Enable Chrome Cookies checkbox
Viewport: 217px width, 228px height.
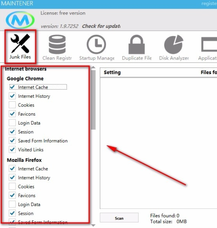(12, 105)
